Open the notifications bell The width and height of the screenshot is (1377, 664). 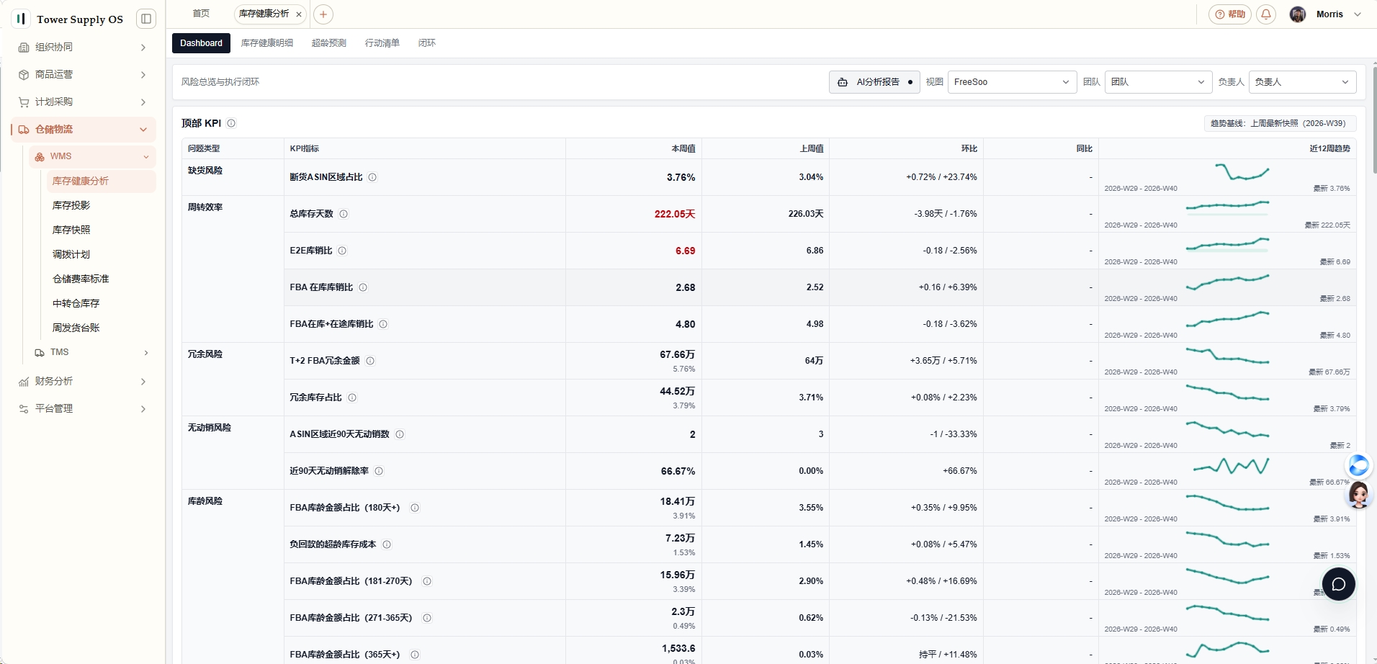(x=1266, y=14)
